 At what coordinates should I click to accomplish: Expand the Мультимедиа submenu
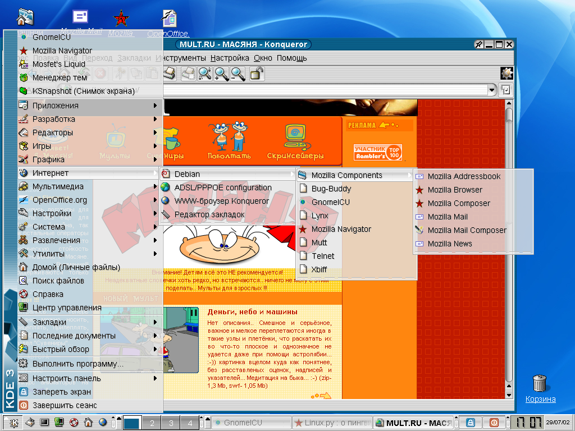coord(90,186)
